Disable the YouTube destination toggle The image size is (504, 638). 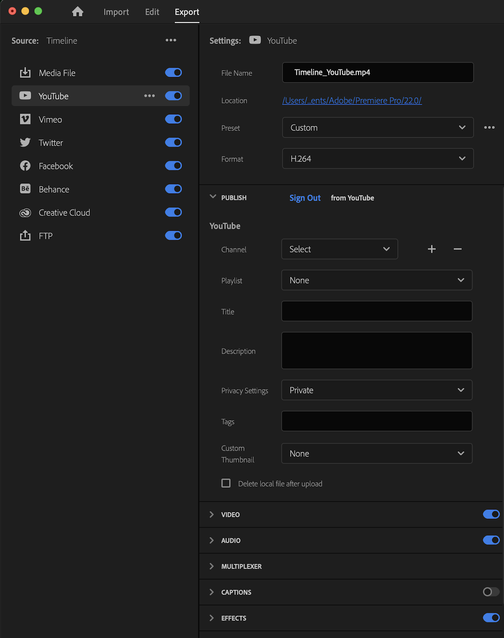point(174,96)
